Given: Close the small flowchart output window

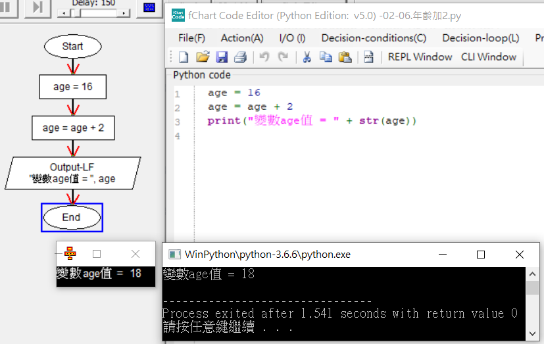Looking at the screenshot, I should click(x=136, y=254).
